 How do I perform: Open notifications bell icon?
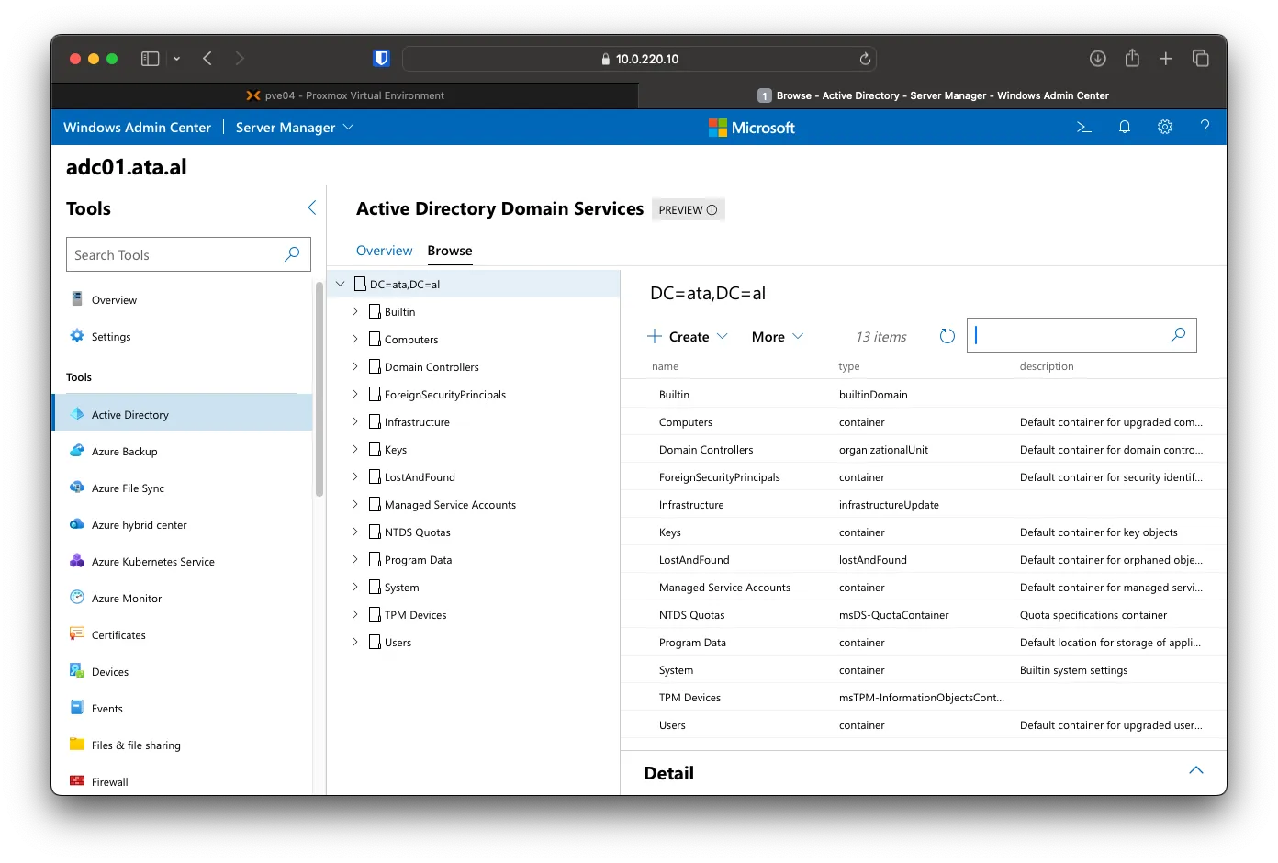1124,128
